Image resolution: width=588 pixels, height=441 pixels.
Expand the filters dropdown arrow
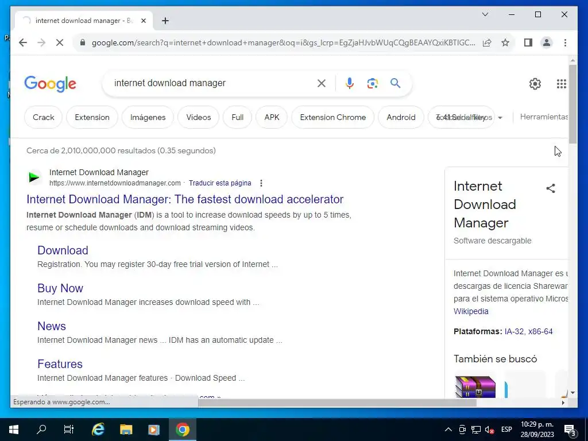pyautogui.click(x=500, y=118)
